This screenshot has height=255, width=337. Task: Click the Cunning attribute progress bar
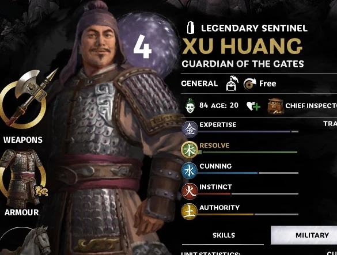pyautogui.click(x=248, y=173)
